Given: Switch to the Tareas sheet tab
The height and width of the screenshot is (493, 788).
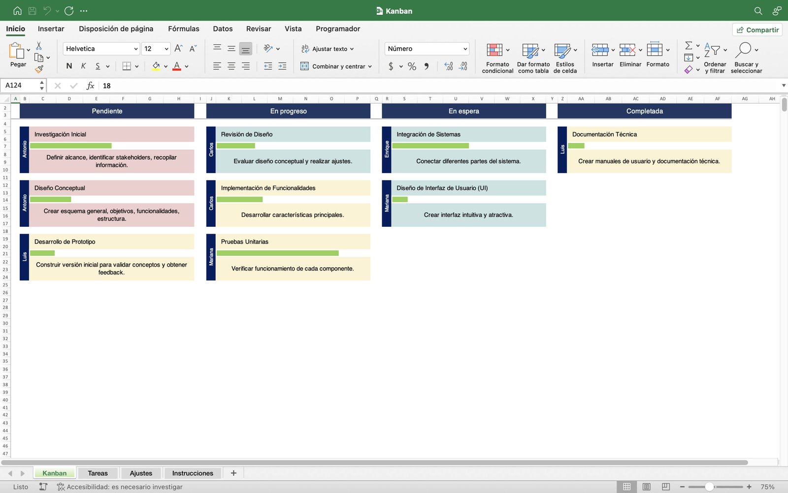Looking at the screenshot, I should pyautogui.click(x=98, y=473).
